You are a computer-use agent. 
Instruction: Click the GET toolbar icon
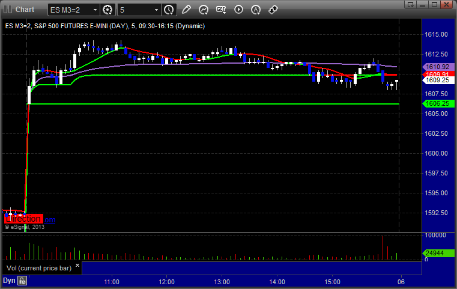click(x=221, y=10)
